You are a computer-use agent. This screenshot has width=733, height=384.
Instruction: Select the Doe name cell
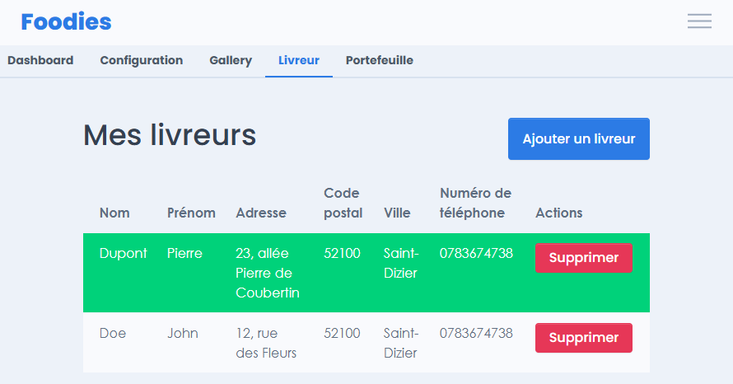pyautogui.click(x=113, y=333)
